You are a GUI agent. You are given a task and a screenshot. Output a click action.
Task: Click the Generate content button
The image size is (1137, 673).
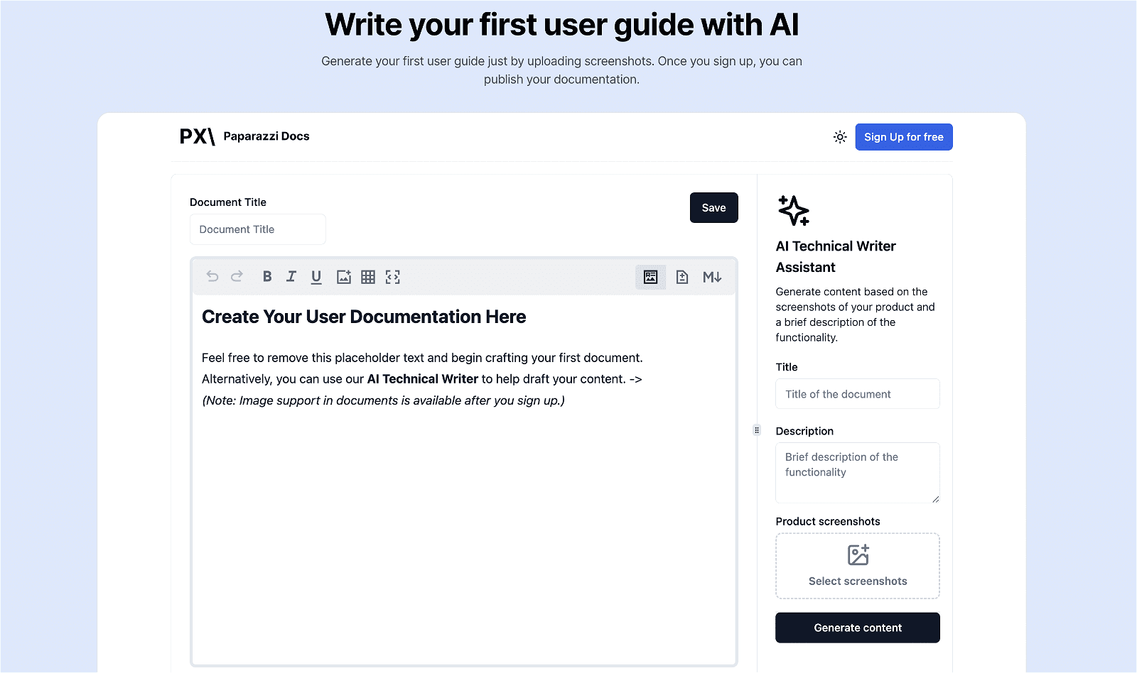point(857,628)
